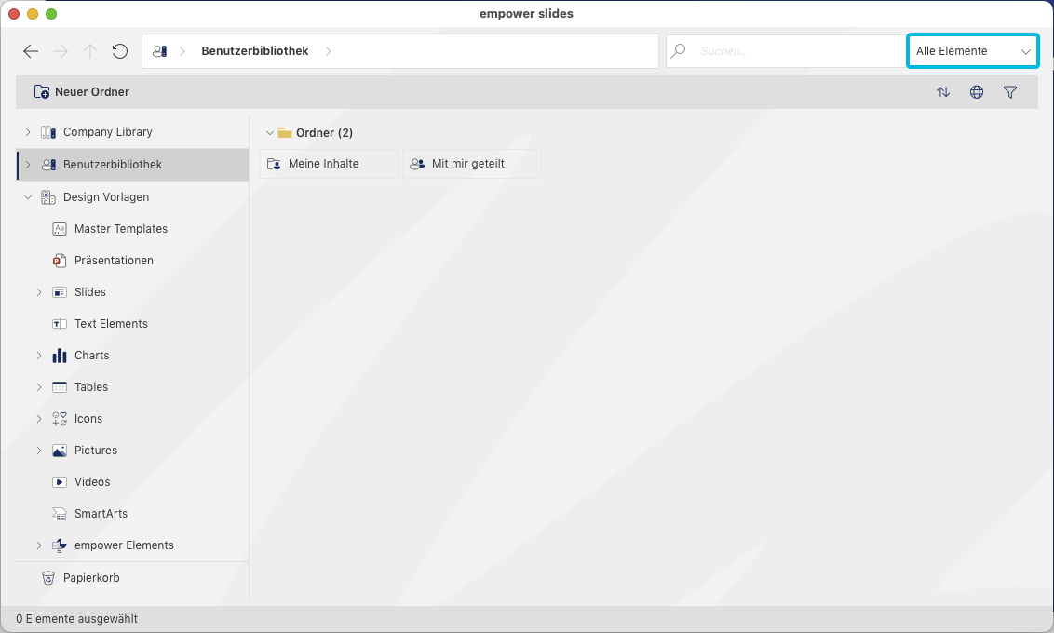Open Präsentationen in the sidebar
Viewport: 1054px width, 633px height.
(x=114, y=261)
